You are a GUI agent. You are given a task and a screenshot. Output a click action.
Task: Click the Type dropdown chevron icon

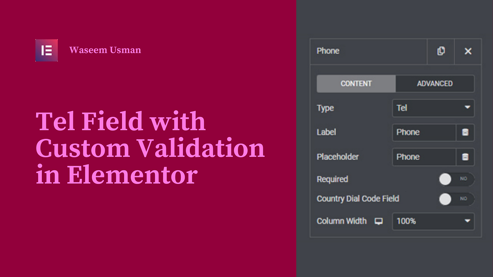(x=467, y=108)
